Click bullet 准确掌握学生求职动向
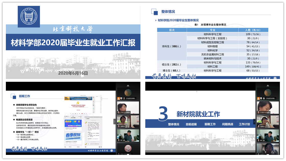Screen dimensions: 286x161 point(26,105)
